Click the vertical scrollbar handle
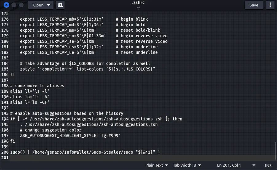The width and height of the screenshot is (277, 170). pos(276,151)
